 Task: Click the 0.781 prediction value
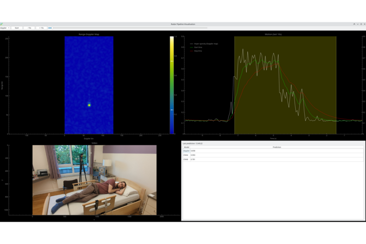coord(193,159)
